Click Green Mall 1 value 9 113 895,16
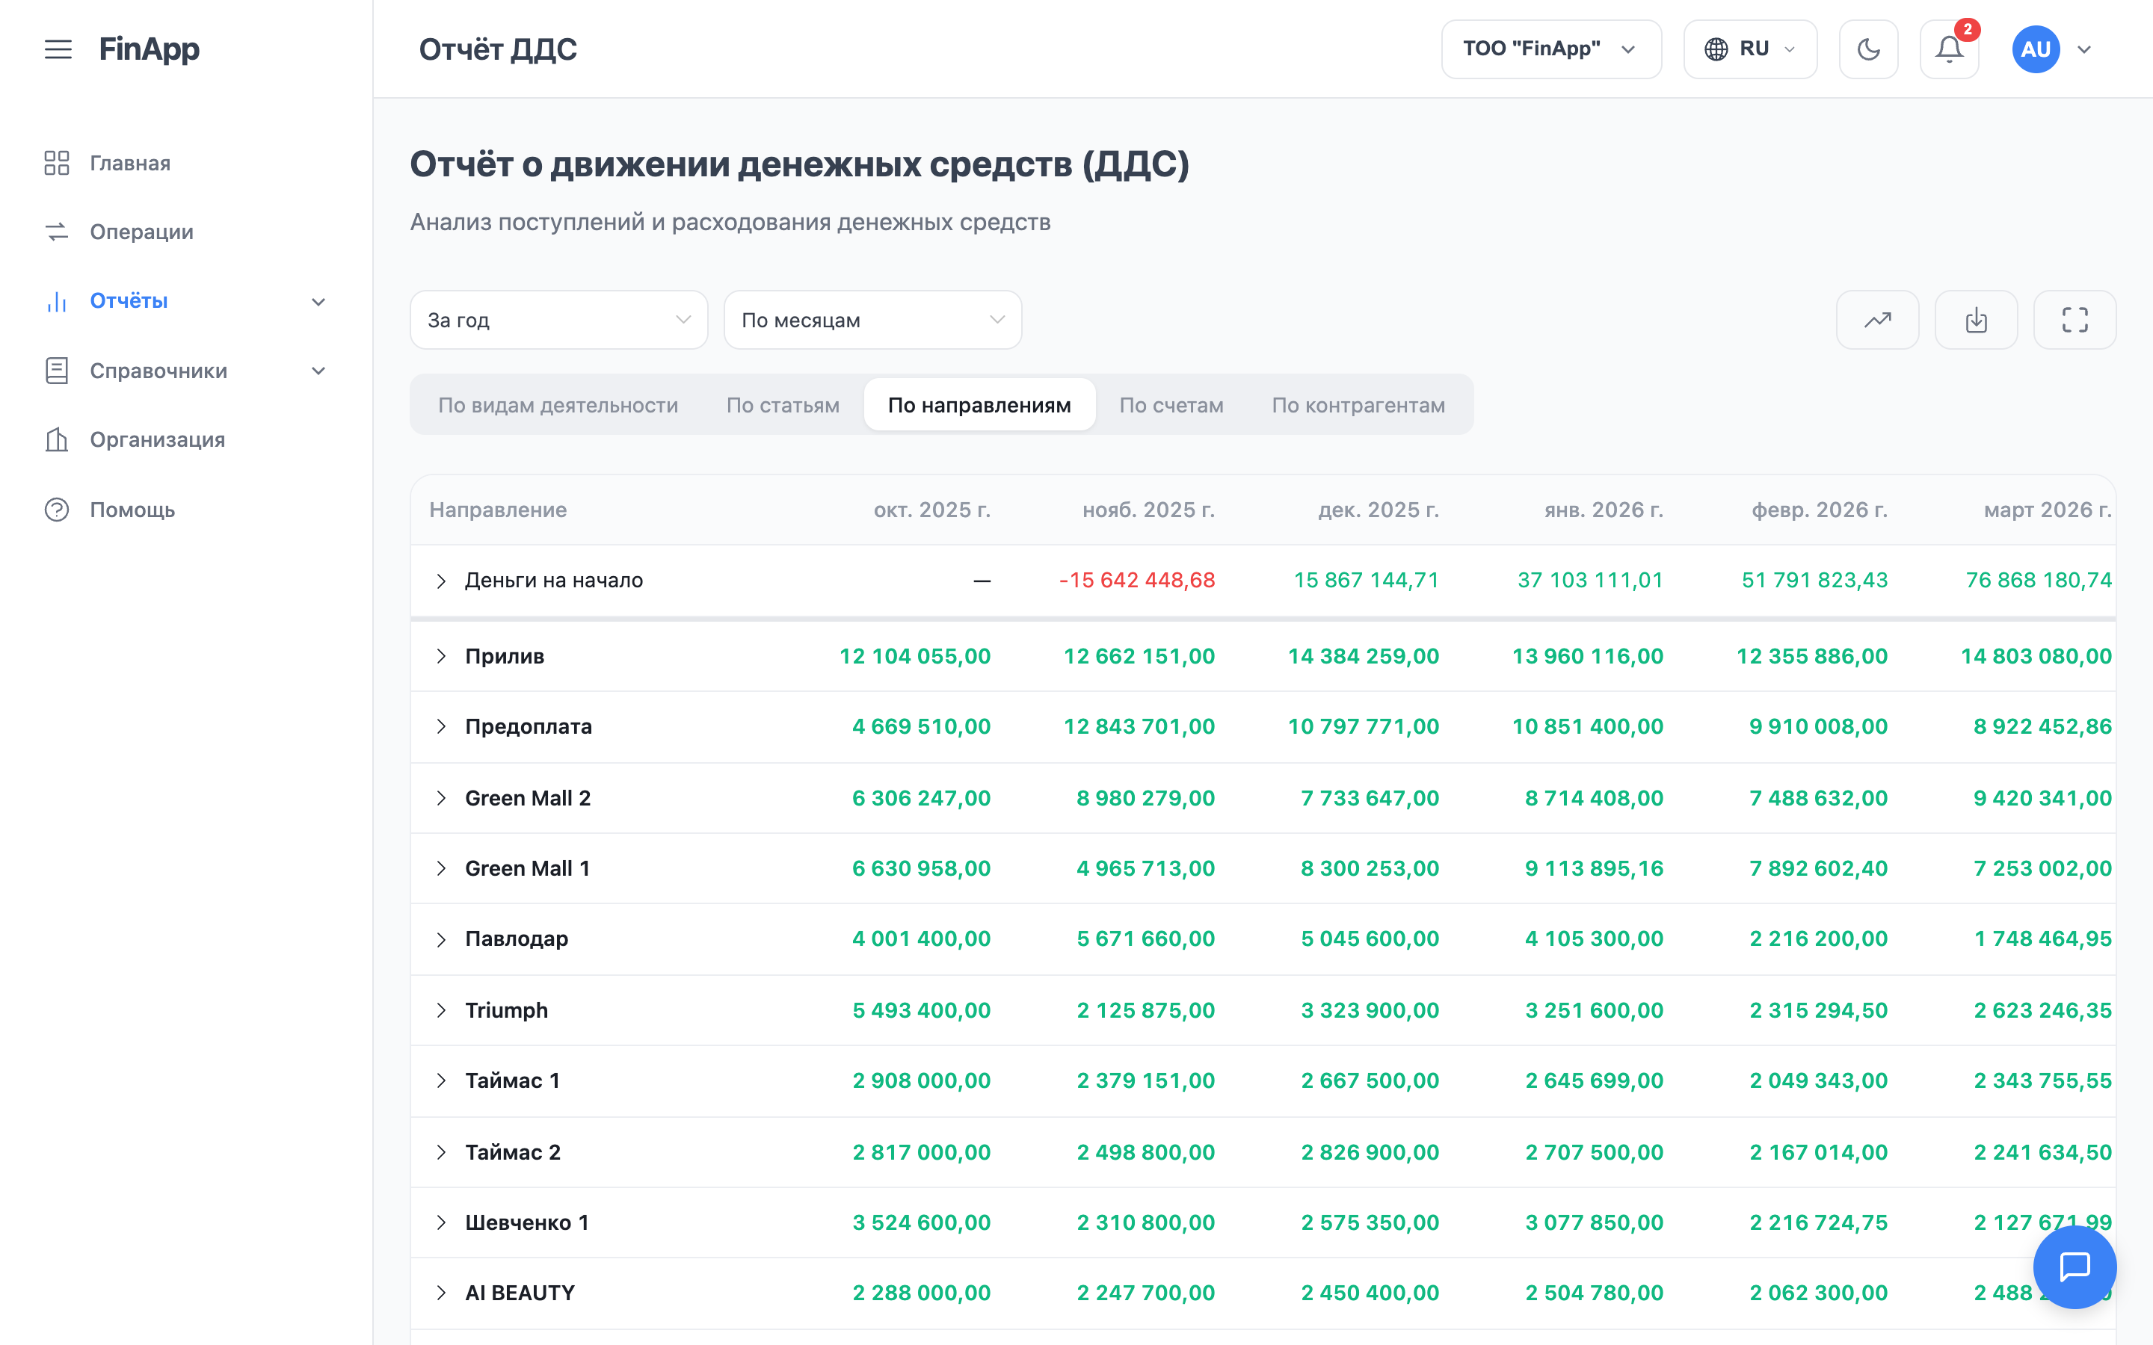 click(x=1593, y=868)
